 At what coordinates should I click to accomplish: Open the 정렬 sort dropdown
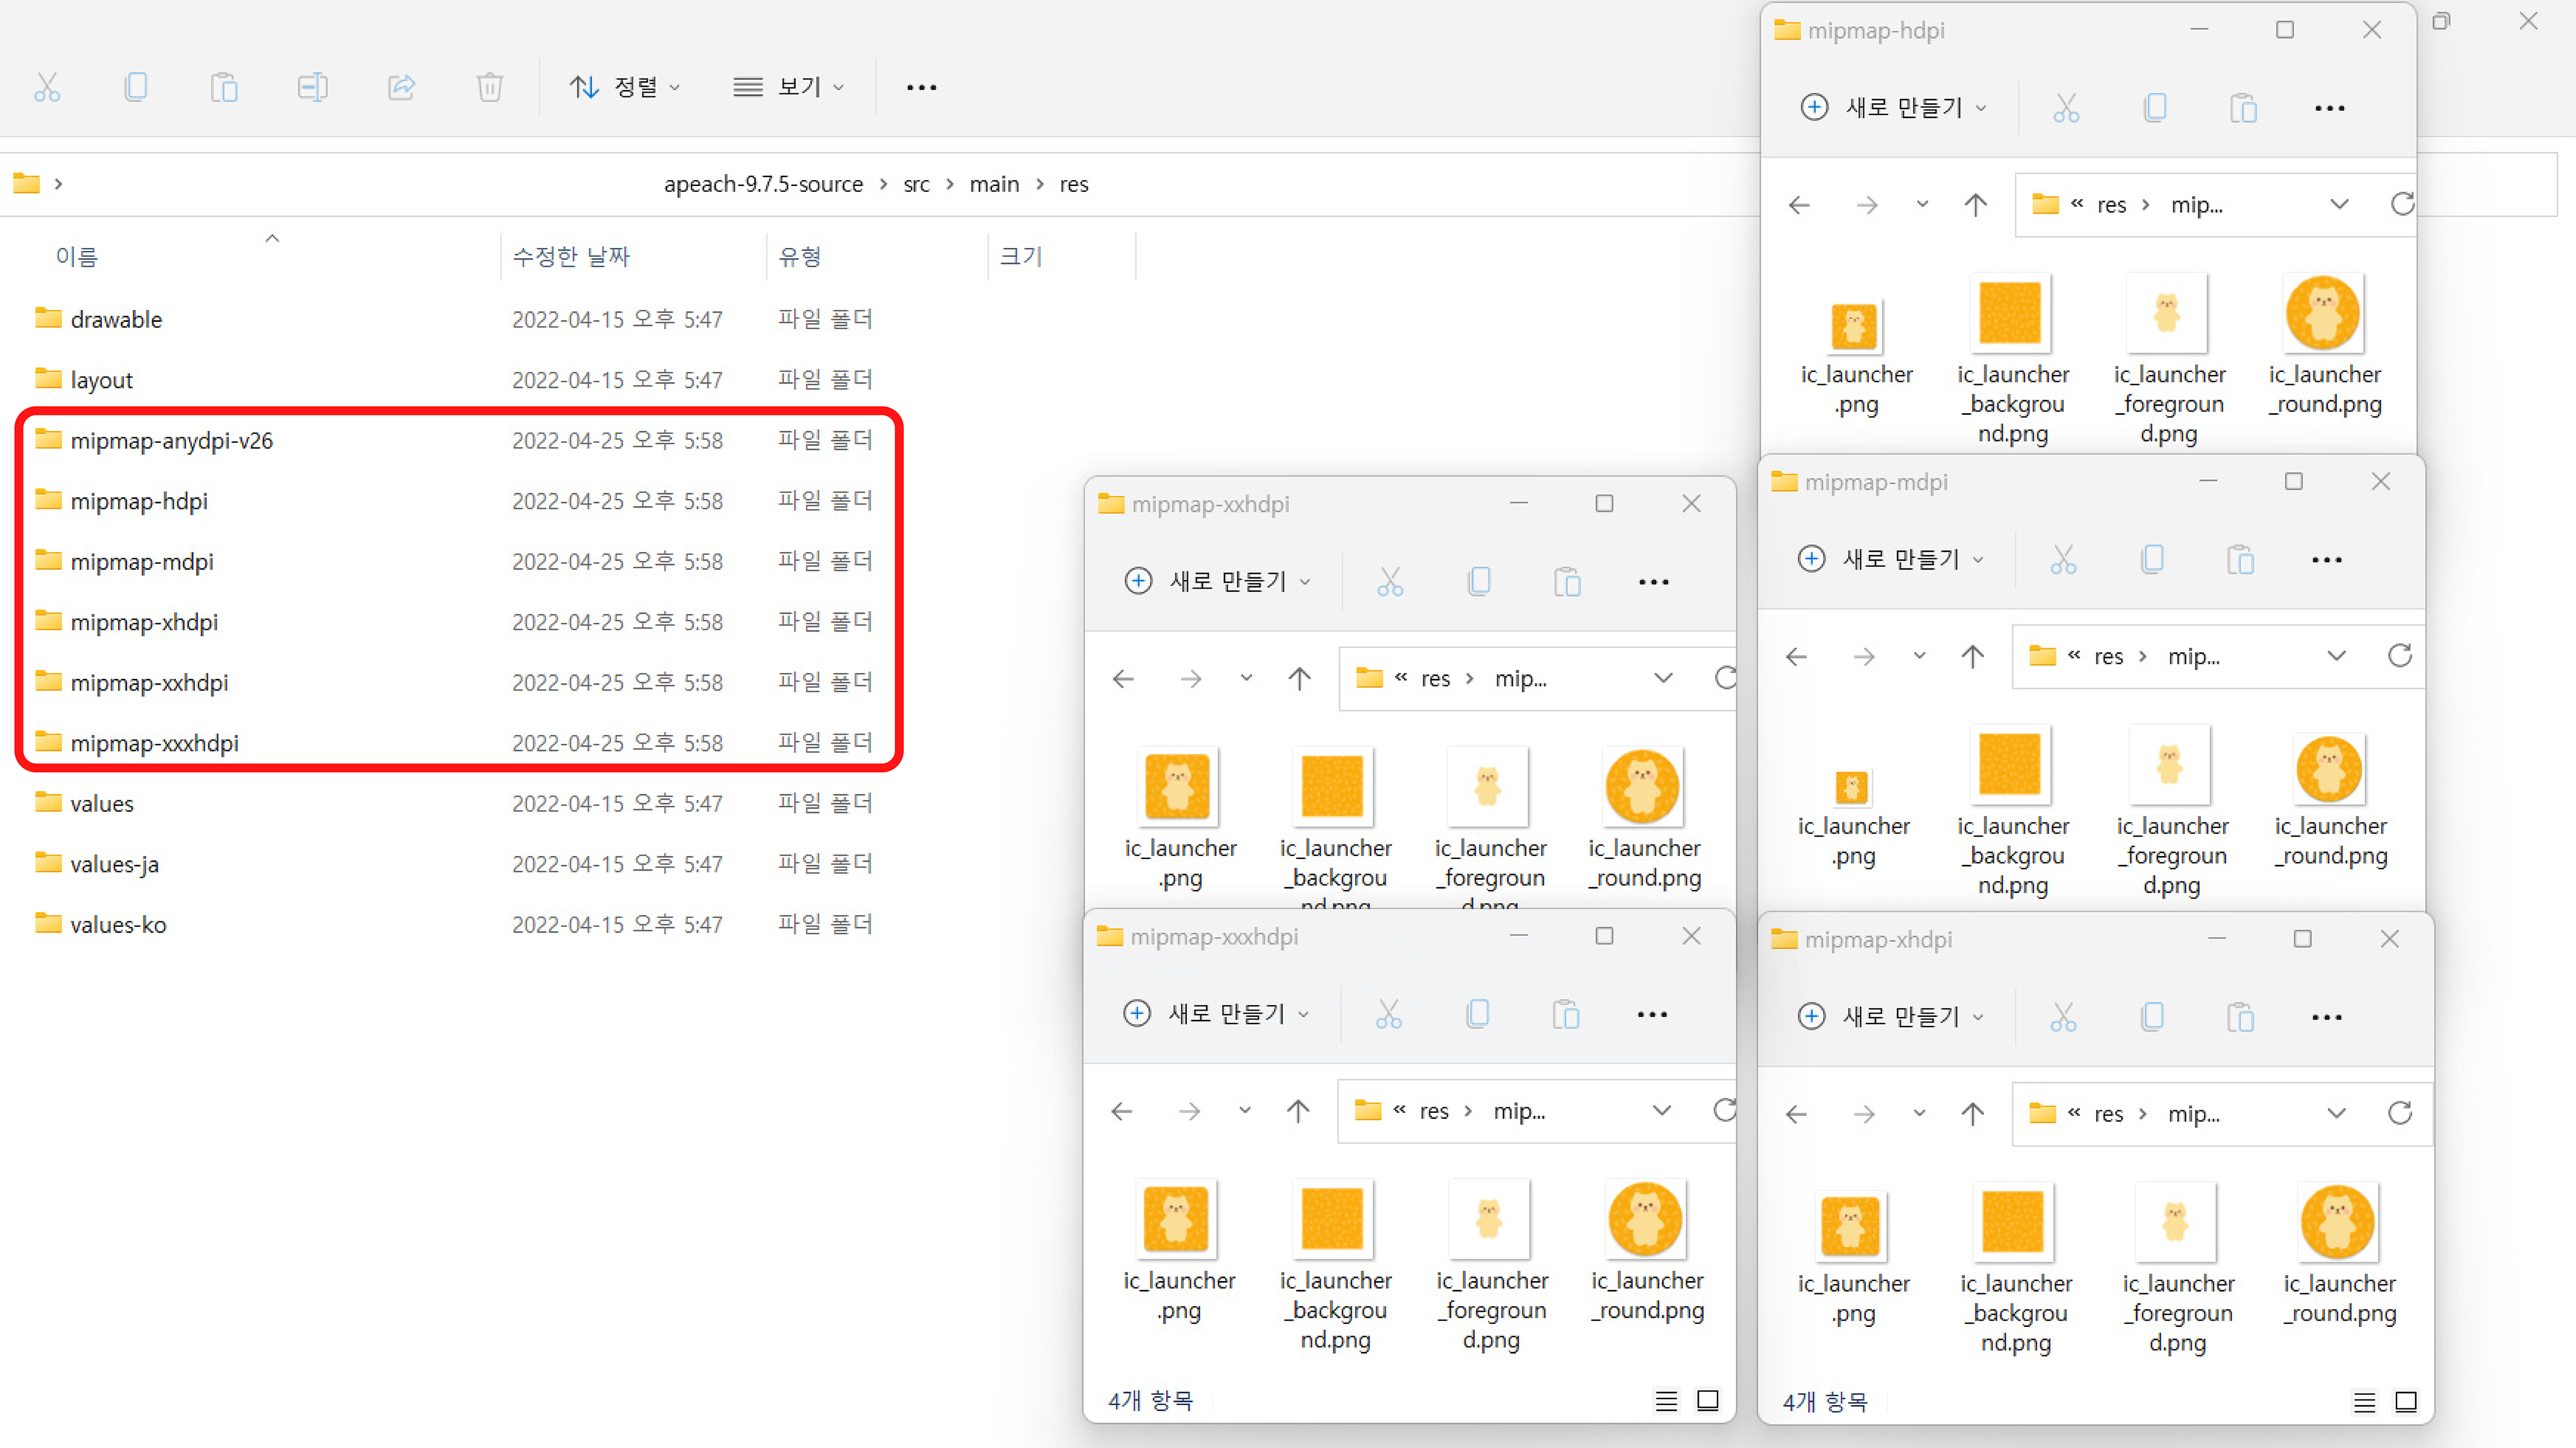tap(625, 87)
